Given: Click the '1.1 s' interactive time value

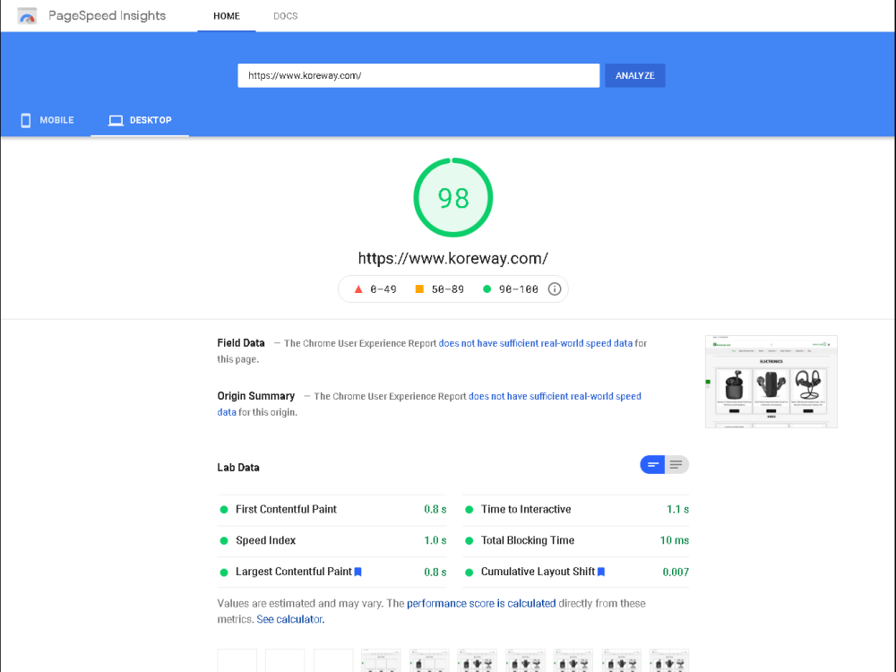Looking at the screenshot, I should (x=677, y=509).
